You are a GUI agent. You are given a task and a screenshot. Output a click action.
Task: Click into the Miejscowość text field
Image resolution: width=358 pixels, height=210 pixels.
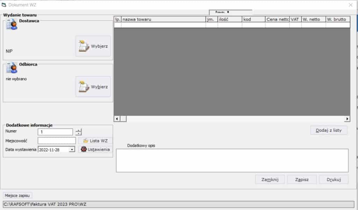click(57, 140)
